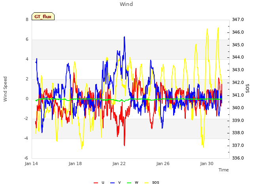Click the Jan 26 tick label
Viewport: 253px width, 190px height.
[x=163, y=163]
